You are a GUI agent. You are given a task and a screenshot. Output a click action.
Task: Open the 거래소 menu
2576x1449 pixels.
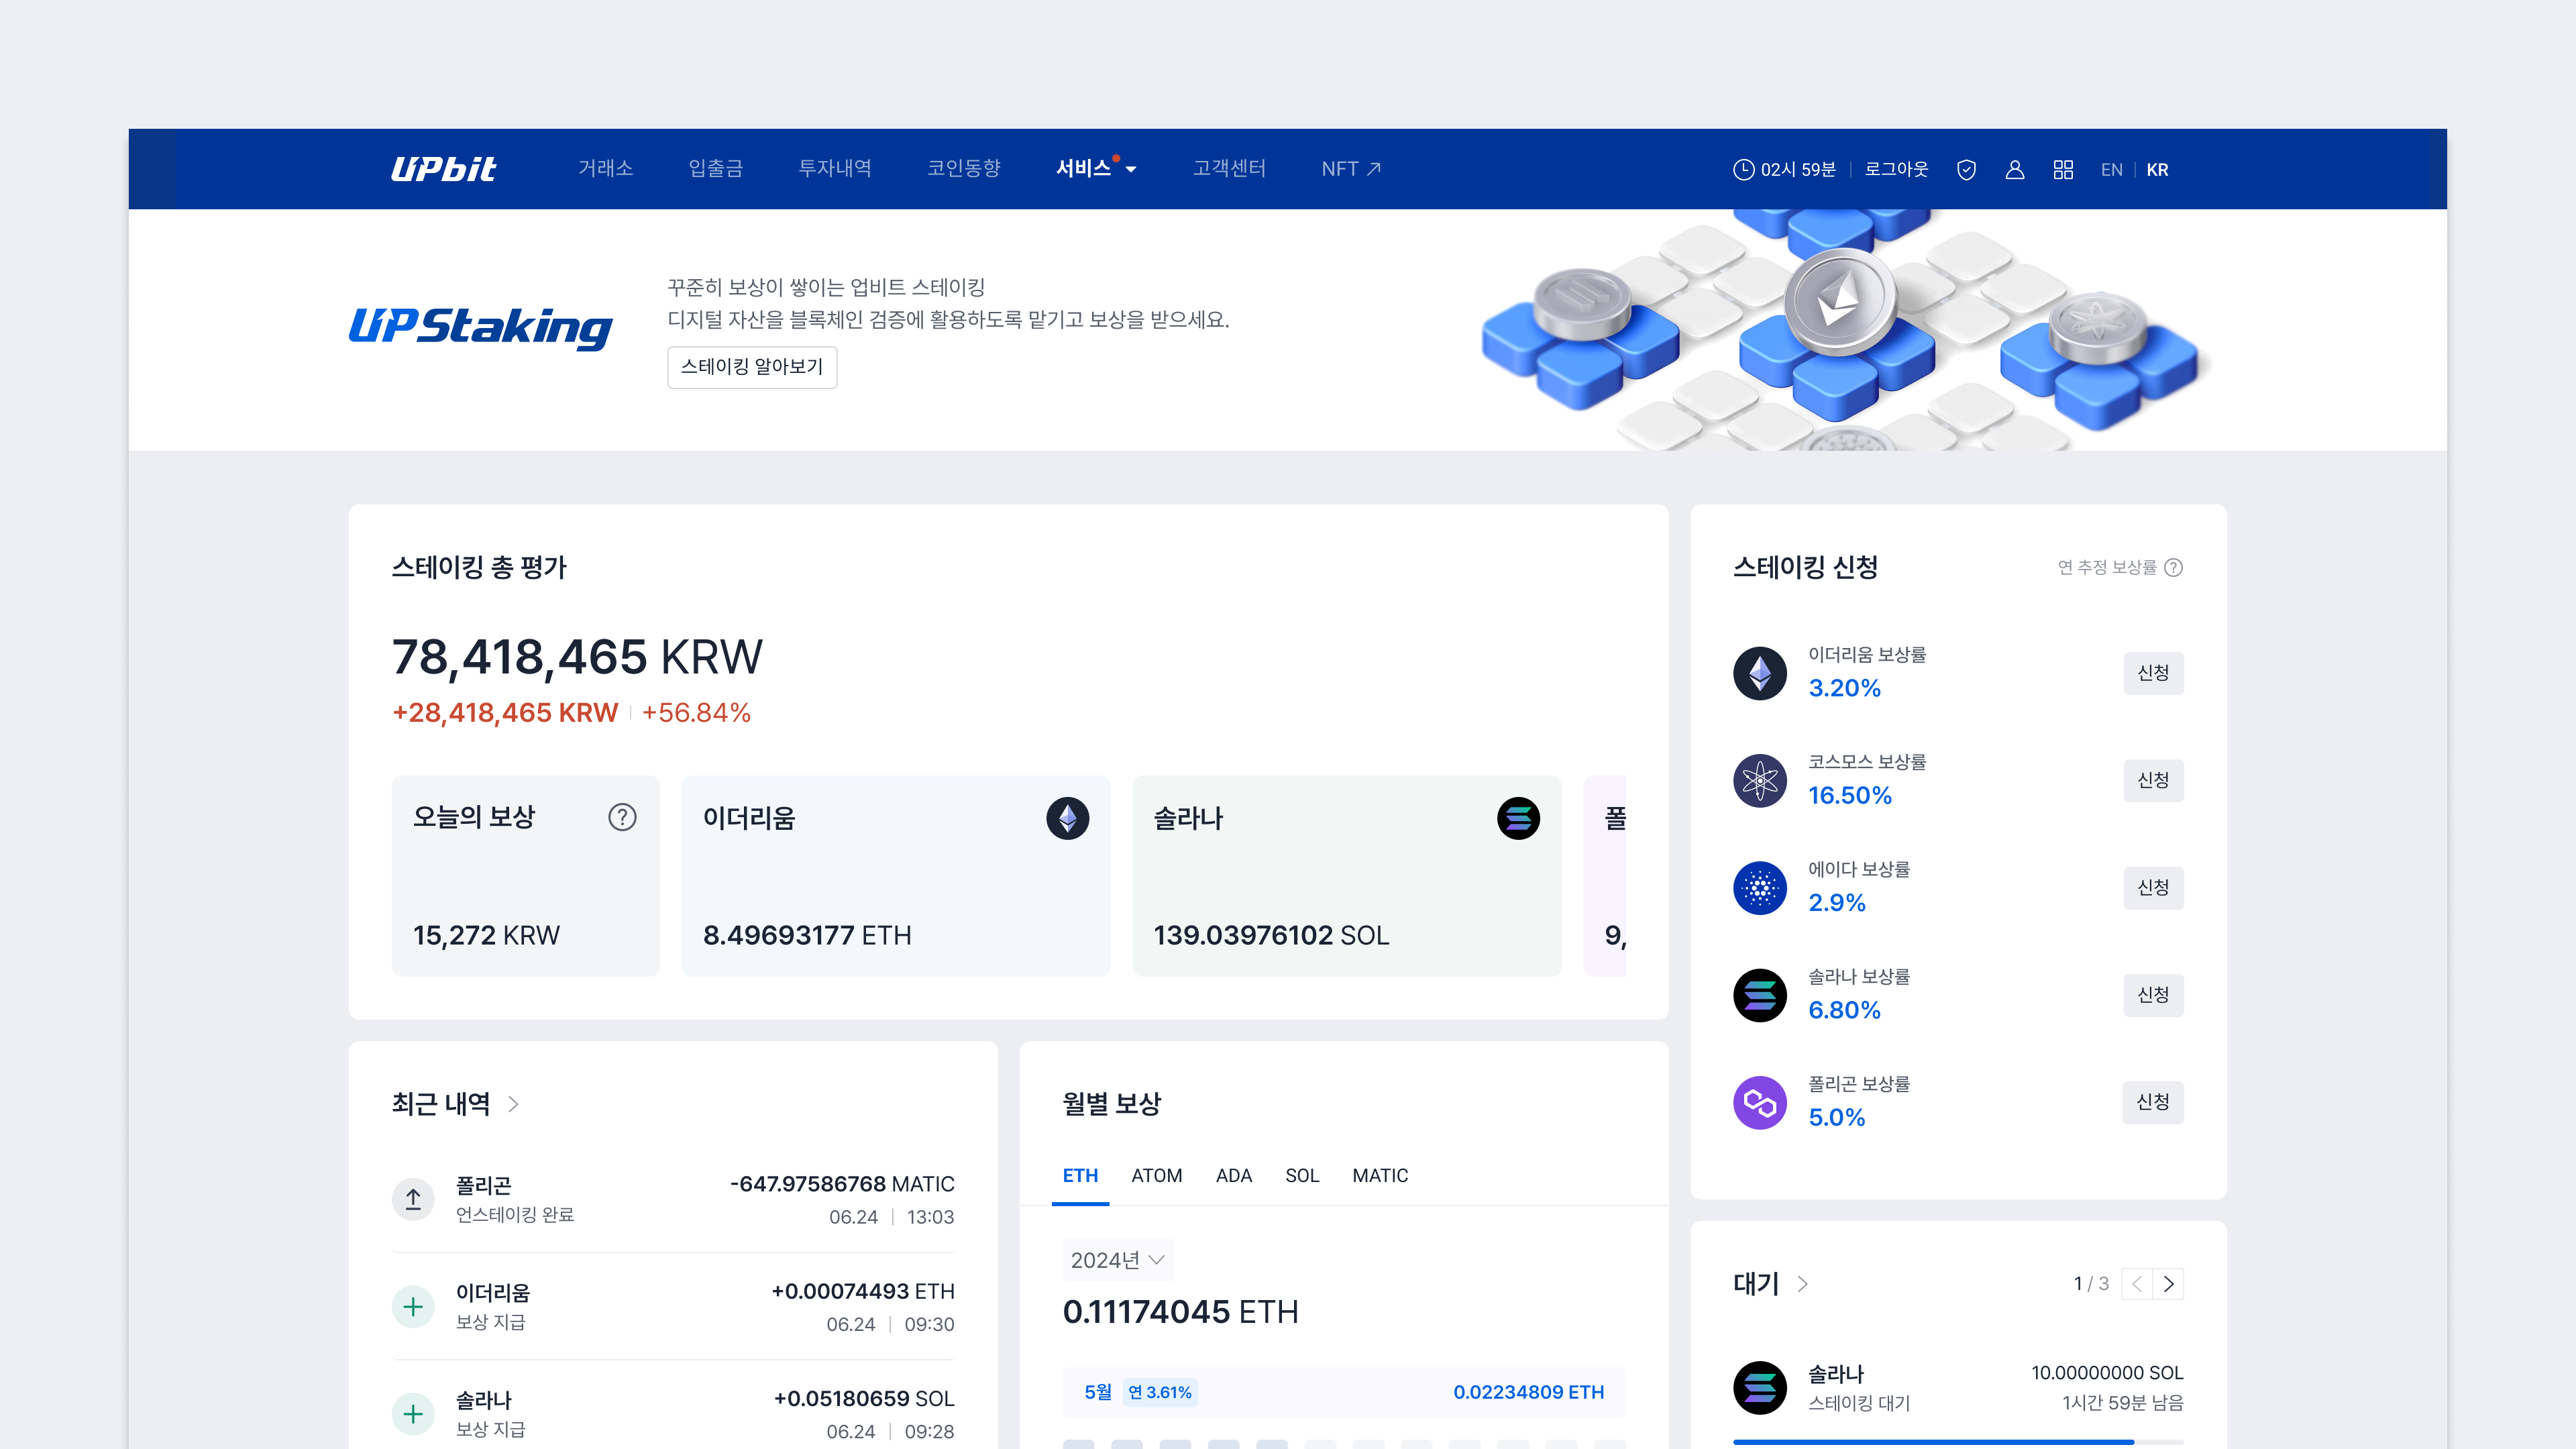605,169
